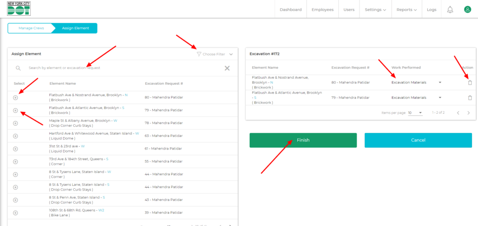478x226 pixels.
Task: Add 73rd Ave & 184th Street element
Action: pos(15,162)
